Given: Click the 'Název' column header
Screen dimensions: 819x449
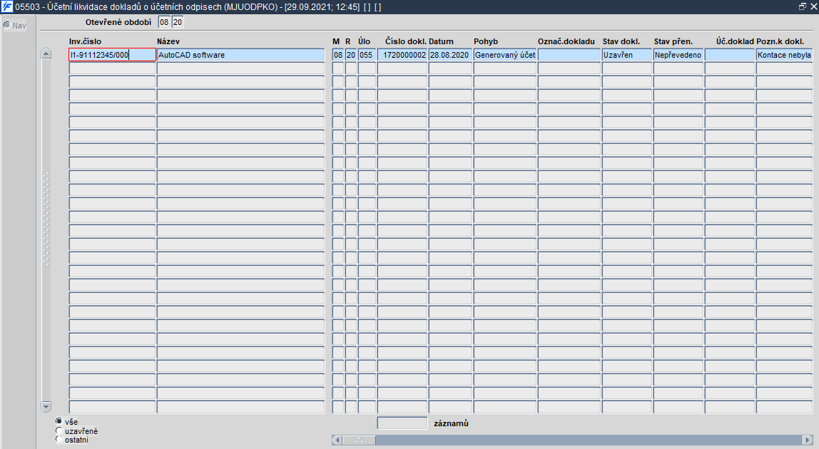Looking at the screenshot, I should [168, 41].
